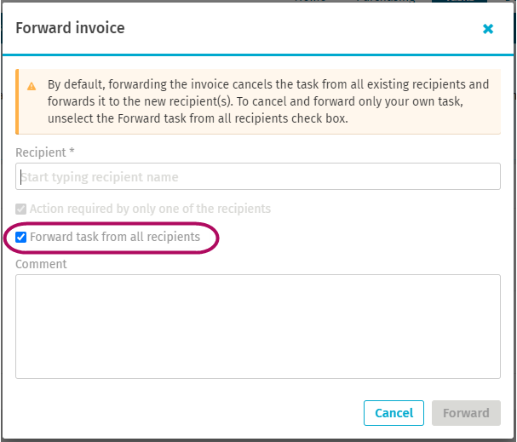The image size is (517, 442).
Task: Click the orange warning banner's left border
Action: coord(17,101)
